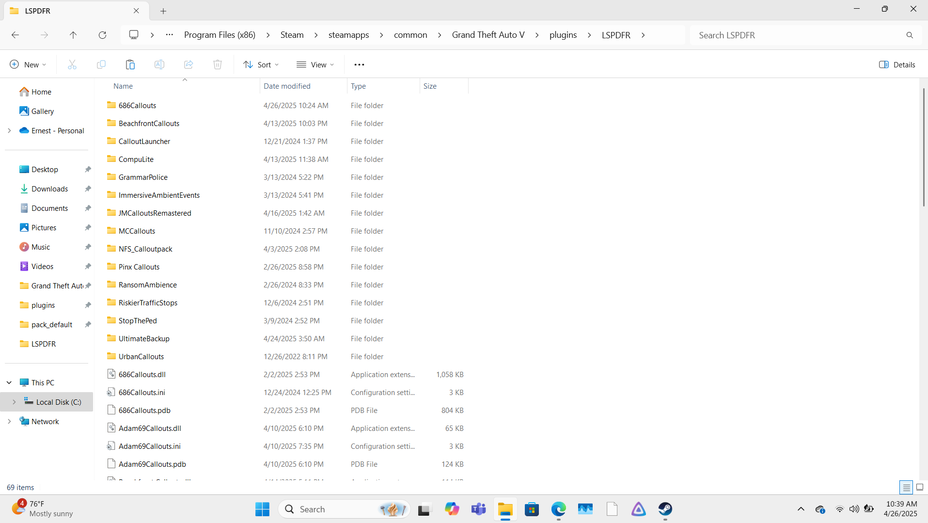The image size is (928, 523).
Task: Click the Share icon in toolbar
Action: (x=189, y=64)
